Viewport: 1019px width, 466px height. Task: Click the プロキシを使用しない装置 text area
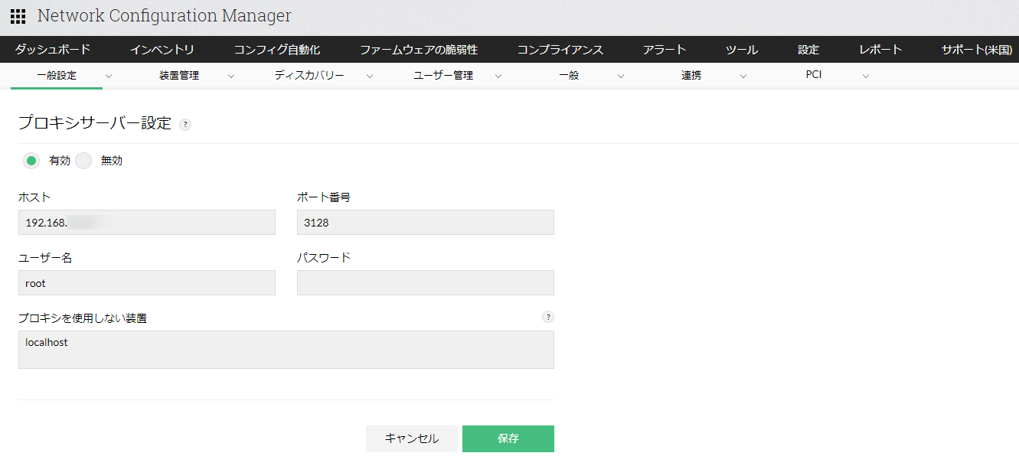point(286,350)
